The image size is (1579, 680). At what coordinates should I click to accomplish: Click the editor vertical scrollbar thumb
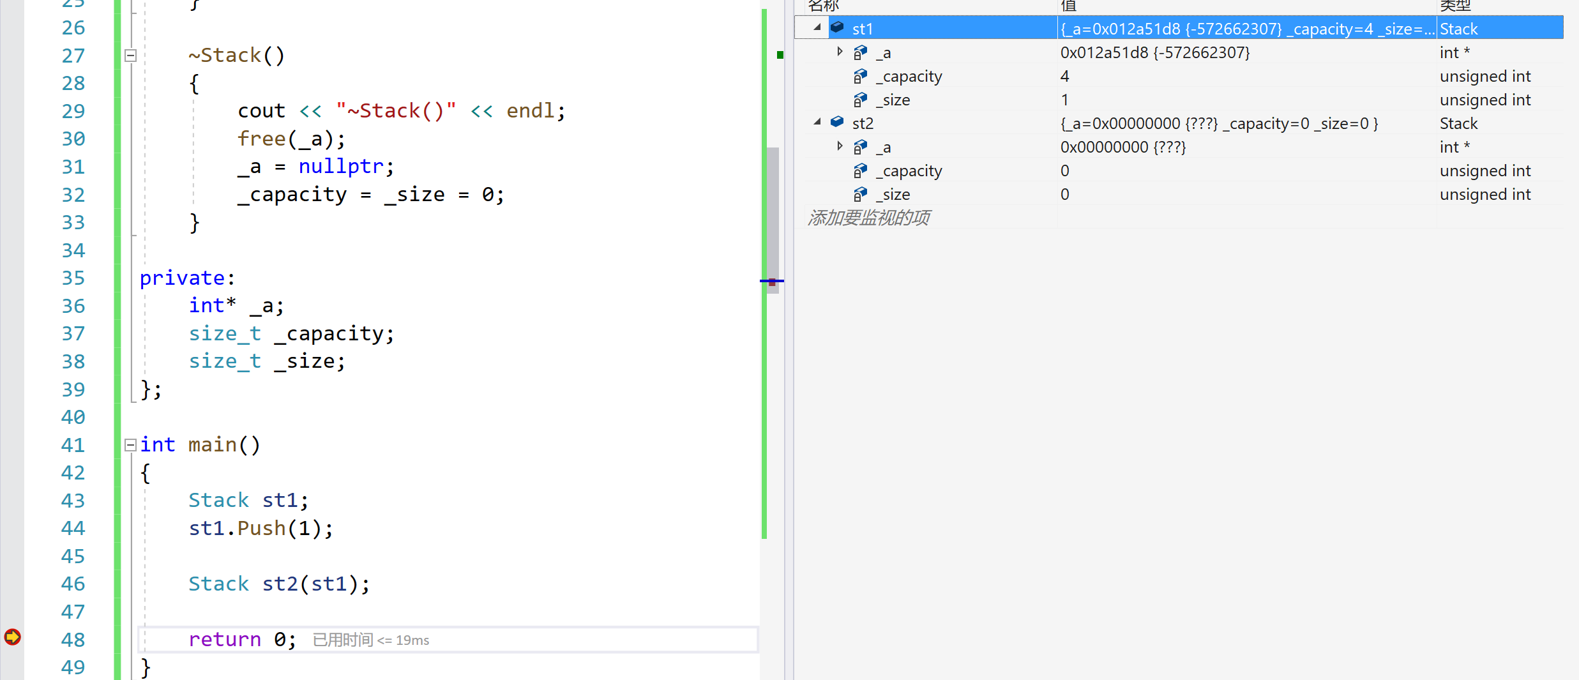point(773,217)
